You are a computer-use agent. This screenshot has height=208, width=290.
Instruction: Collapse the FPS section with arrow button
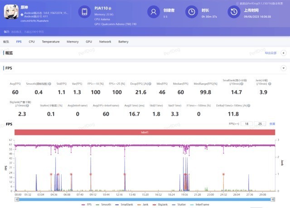(283, 68)
